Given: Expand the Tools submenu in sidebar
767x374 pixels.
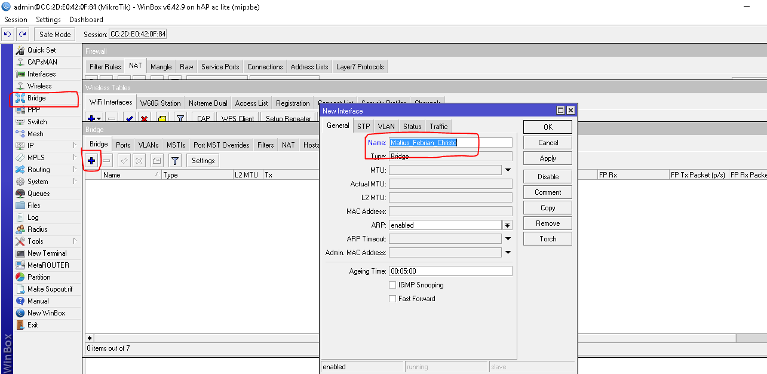Looking at the screenshot, I should (75, 241).
